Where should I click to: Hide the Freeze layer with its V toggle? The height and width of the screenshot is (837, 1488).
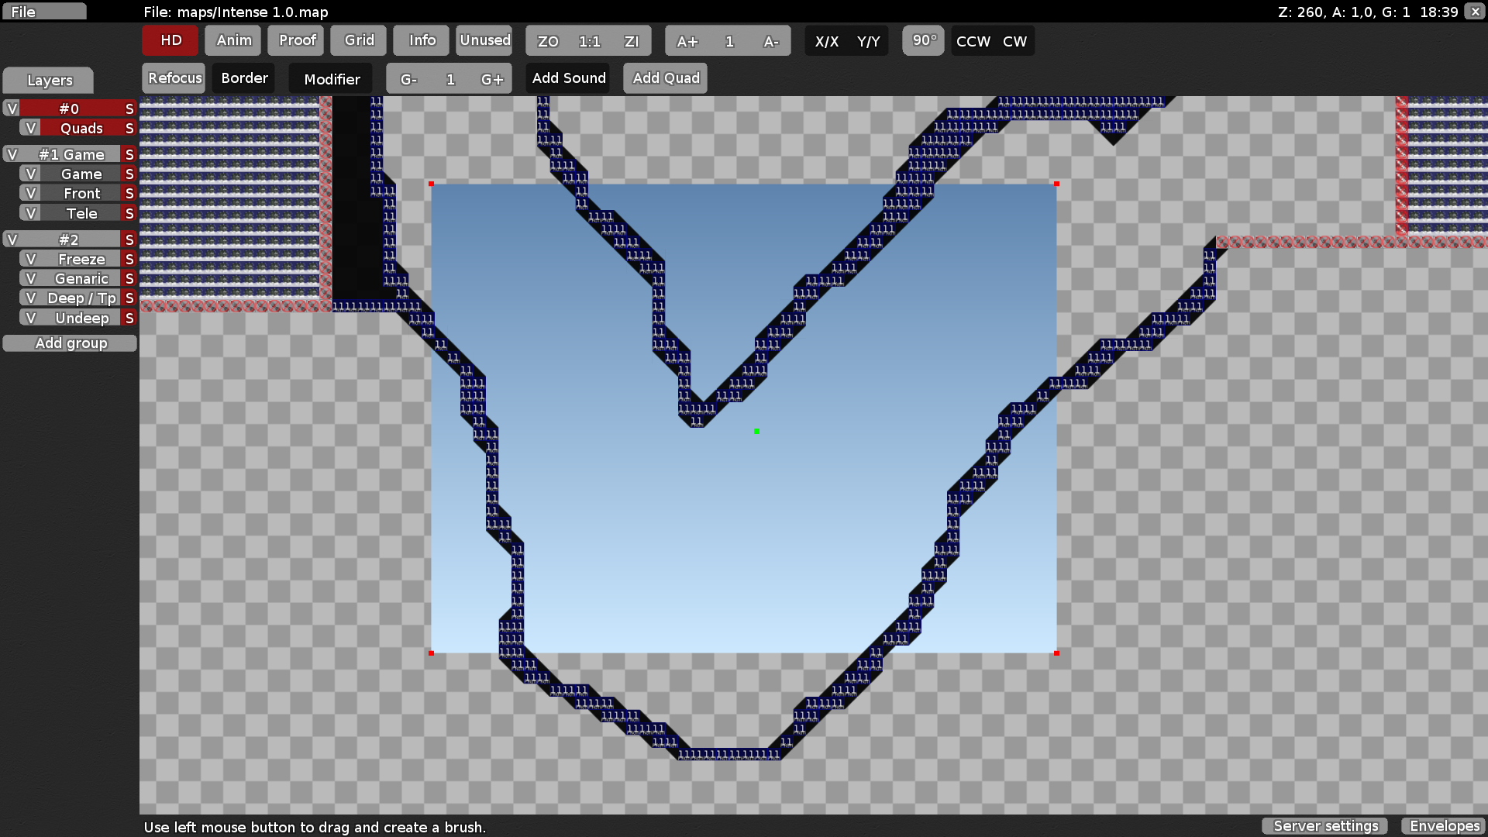[x=30, y=259]
